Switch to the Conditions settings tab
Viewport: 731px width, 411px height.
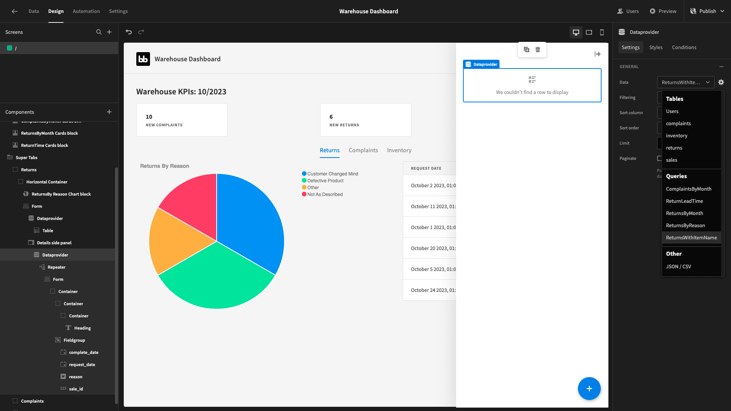(684, 47)
